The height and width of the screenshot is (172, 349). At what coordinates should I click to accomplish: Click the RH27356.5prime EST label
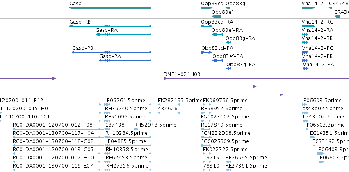pos(127,166)
